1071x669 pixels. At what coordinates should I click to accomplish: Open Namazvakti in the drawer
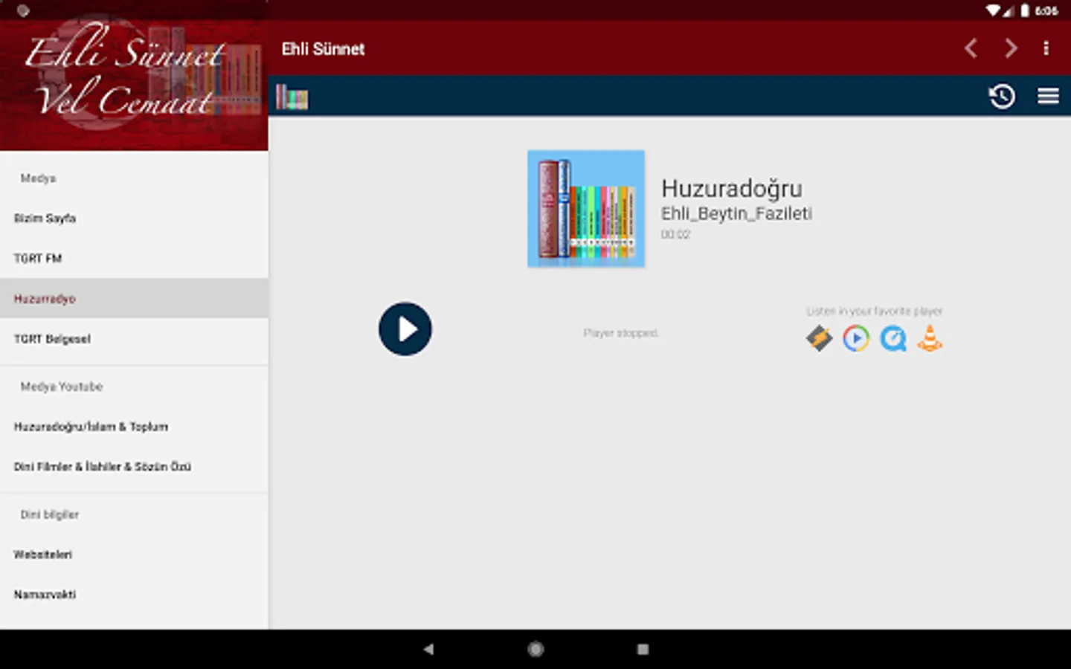134,594
